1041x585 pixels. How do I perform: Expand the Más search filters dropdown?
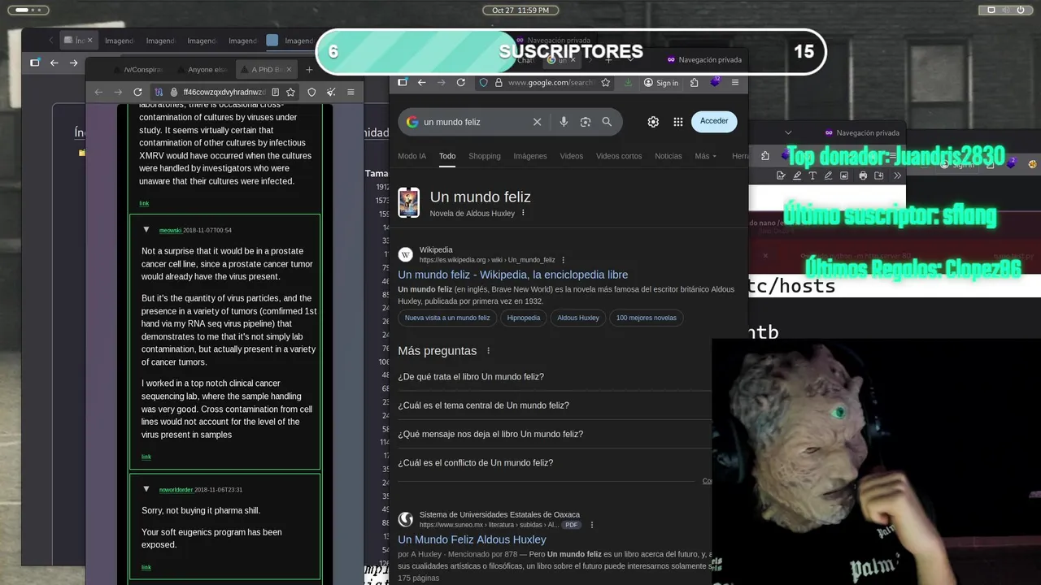tap(706, 156)
